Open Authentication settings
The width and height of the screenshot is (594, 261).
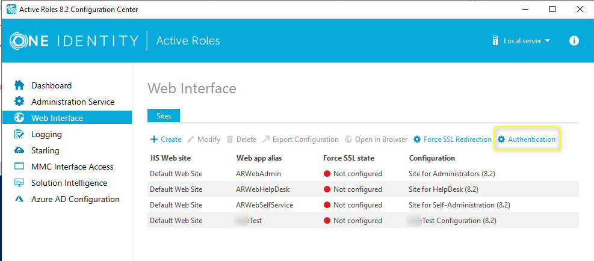click(527, 140)
